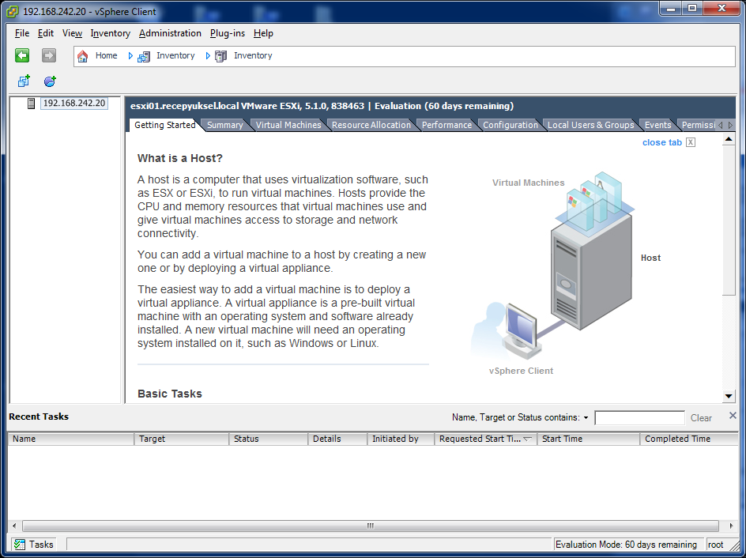The image size is (746, 558).
Task: Click the 'root' user status bar entry
Action: tap(715, 545)
